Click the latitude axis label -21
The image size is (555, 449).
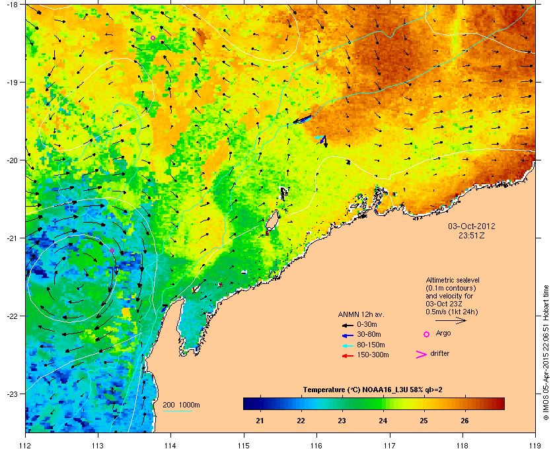tap(12, 238)
